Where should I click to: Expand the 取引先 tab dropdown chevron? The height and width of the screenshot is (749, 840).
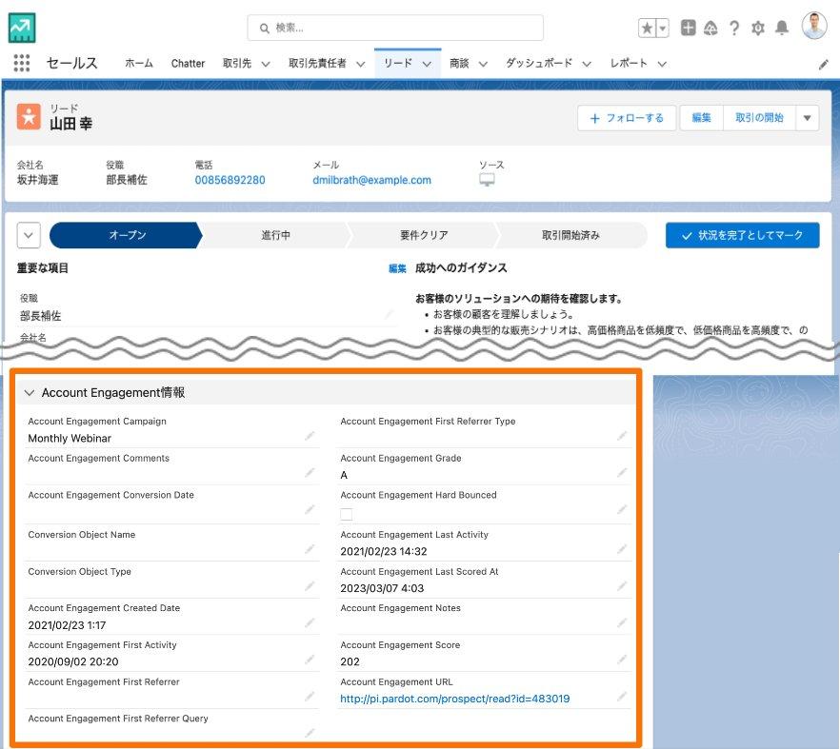(x=265, y=65)
